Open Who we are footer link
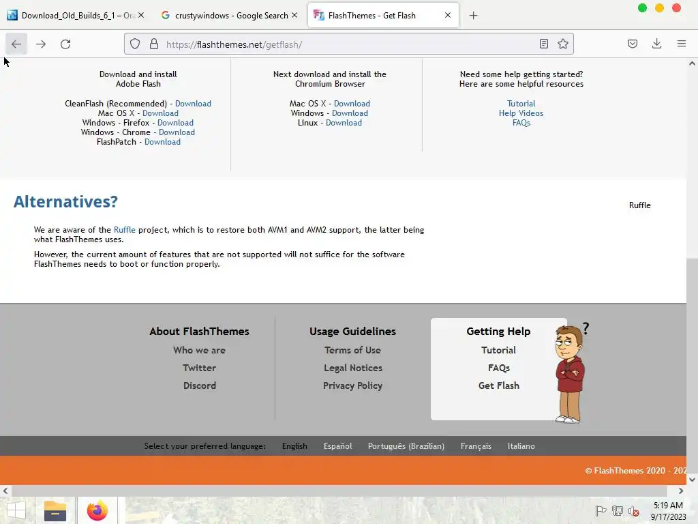The image size is (698, 524). click(200, 350)
